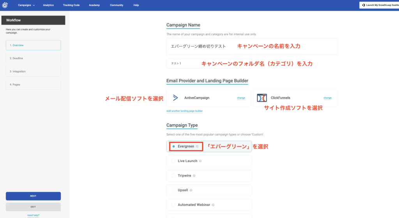
Task: Select the Automated Webinar radio button
Action: coord(173,205)
